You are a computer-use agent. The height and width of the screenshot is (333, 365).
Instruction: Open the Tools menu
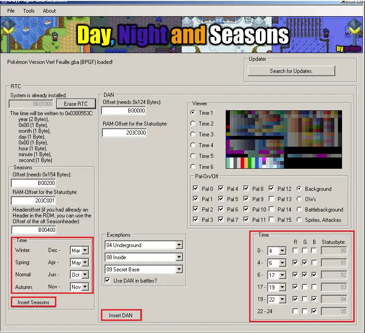(x=29, y=11)
